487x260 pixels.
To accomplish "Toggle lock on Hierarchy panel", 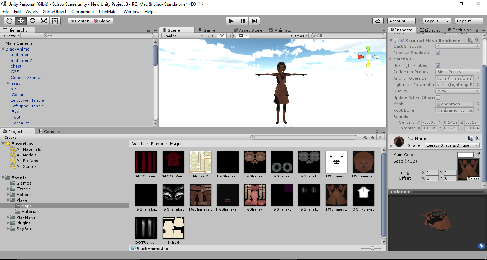I will click(x=149, y=31).
